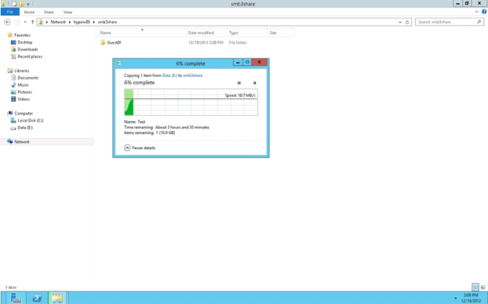Maximize the 6% complete copy dialog

(247, 62)
